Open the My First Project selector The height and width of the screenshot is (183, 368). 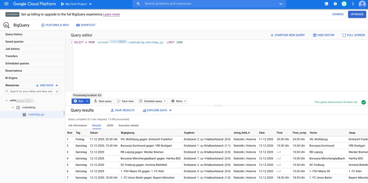77,4
